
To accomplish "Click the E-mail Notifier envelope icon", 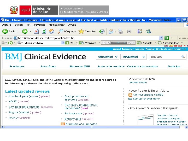I will pyautogui.click(x=160, y=43).
